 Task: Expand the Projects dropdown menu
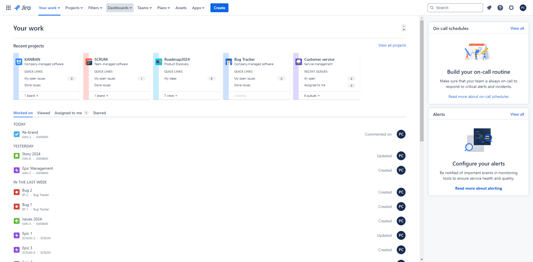point(74,8)
